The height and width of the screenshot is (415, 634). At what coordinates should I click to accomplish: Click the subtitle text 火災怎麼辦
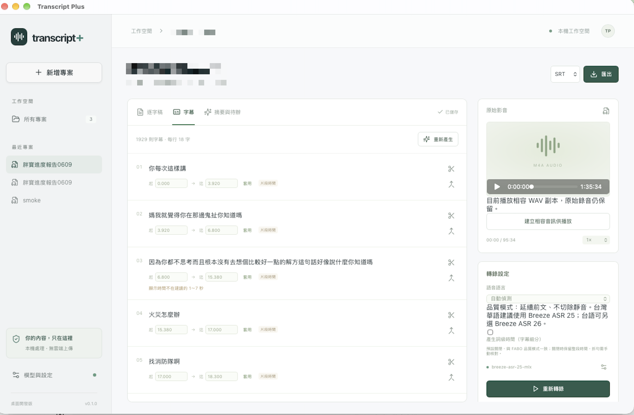(x=164, y=314)
